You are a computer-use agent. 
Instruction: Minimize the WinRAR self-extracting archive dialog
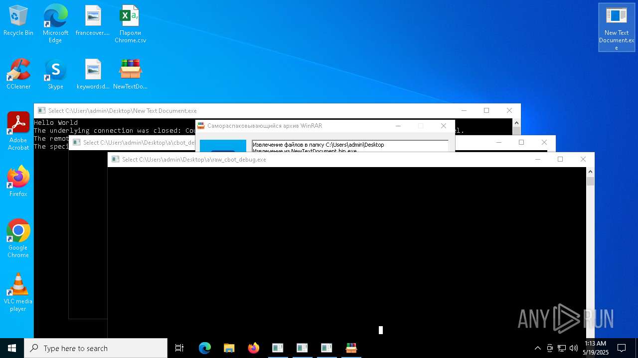(398, 126)
